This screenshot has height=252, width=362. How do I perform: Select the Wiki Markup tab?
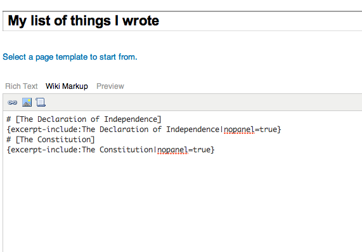(x=67, y=86)
